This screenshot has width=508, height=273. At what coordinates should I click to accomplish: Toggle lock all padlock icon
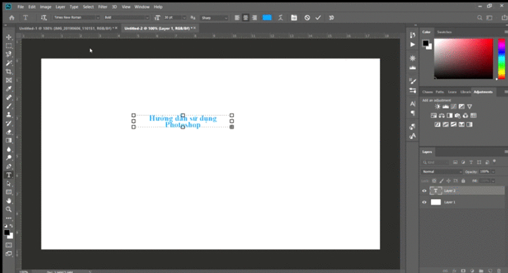[x=463, y=181]
